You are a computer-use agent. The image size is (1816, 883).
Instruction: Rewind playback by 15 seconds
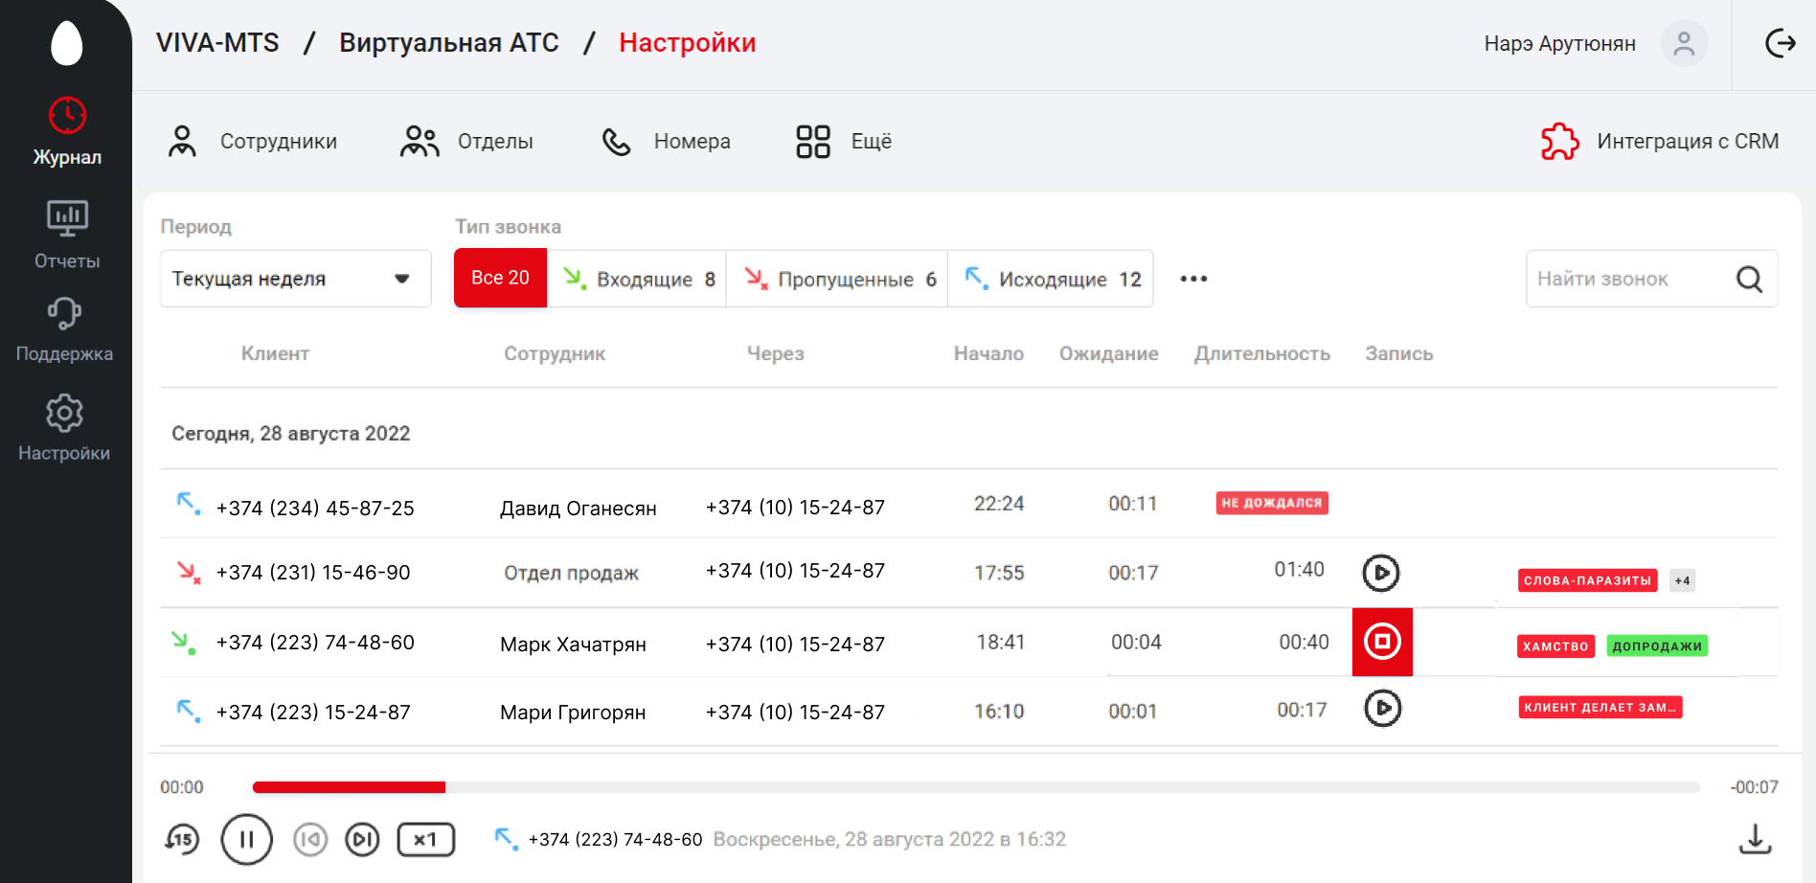point(181,840)
